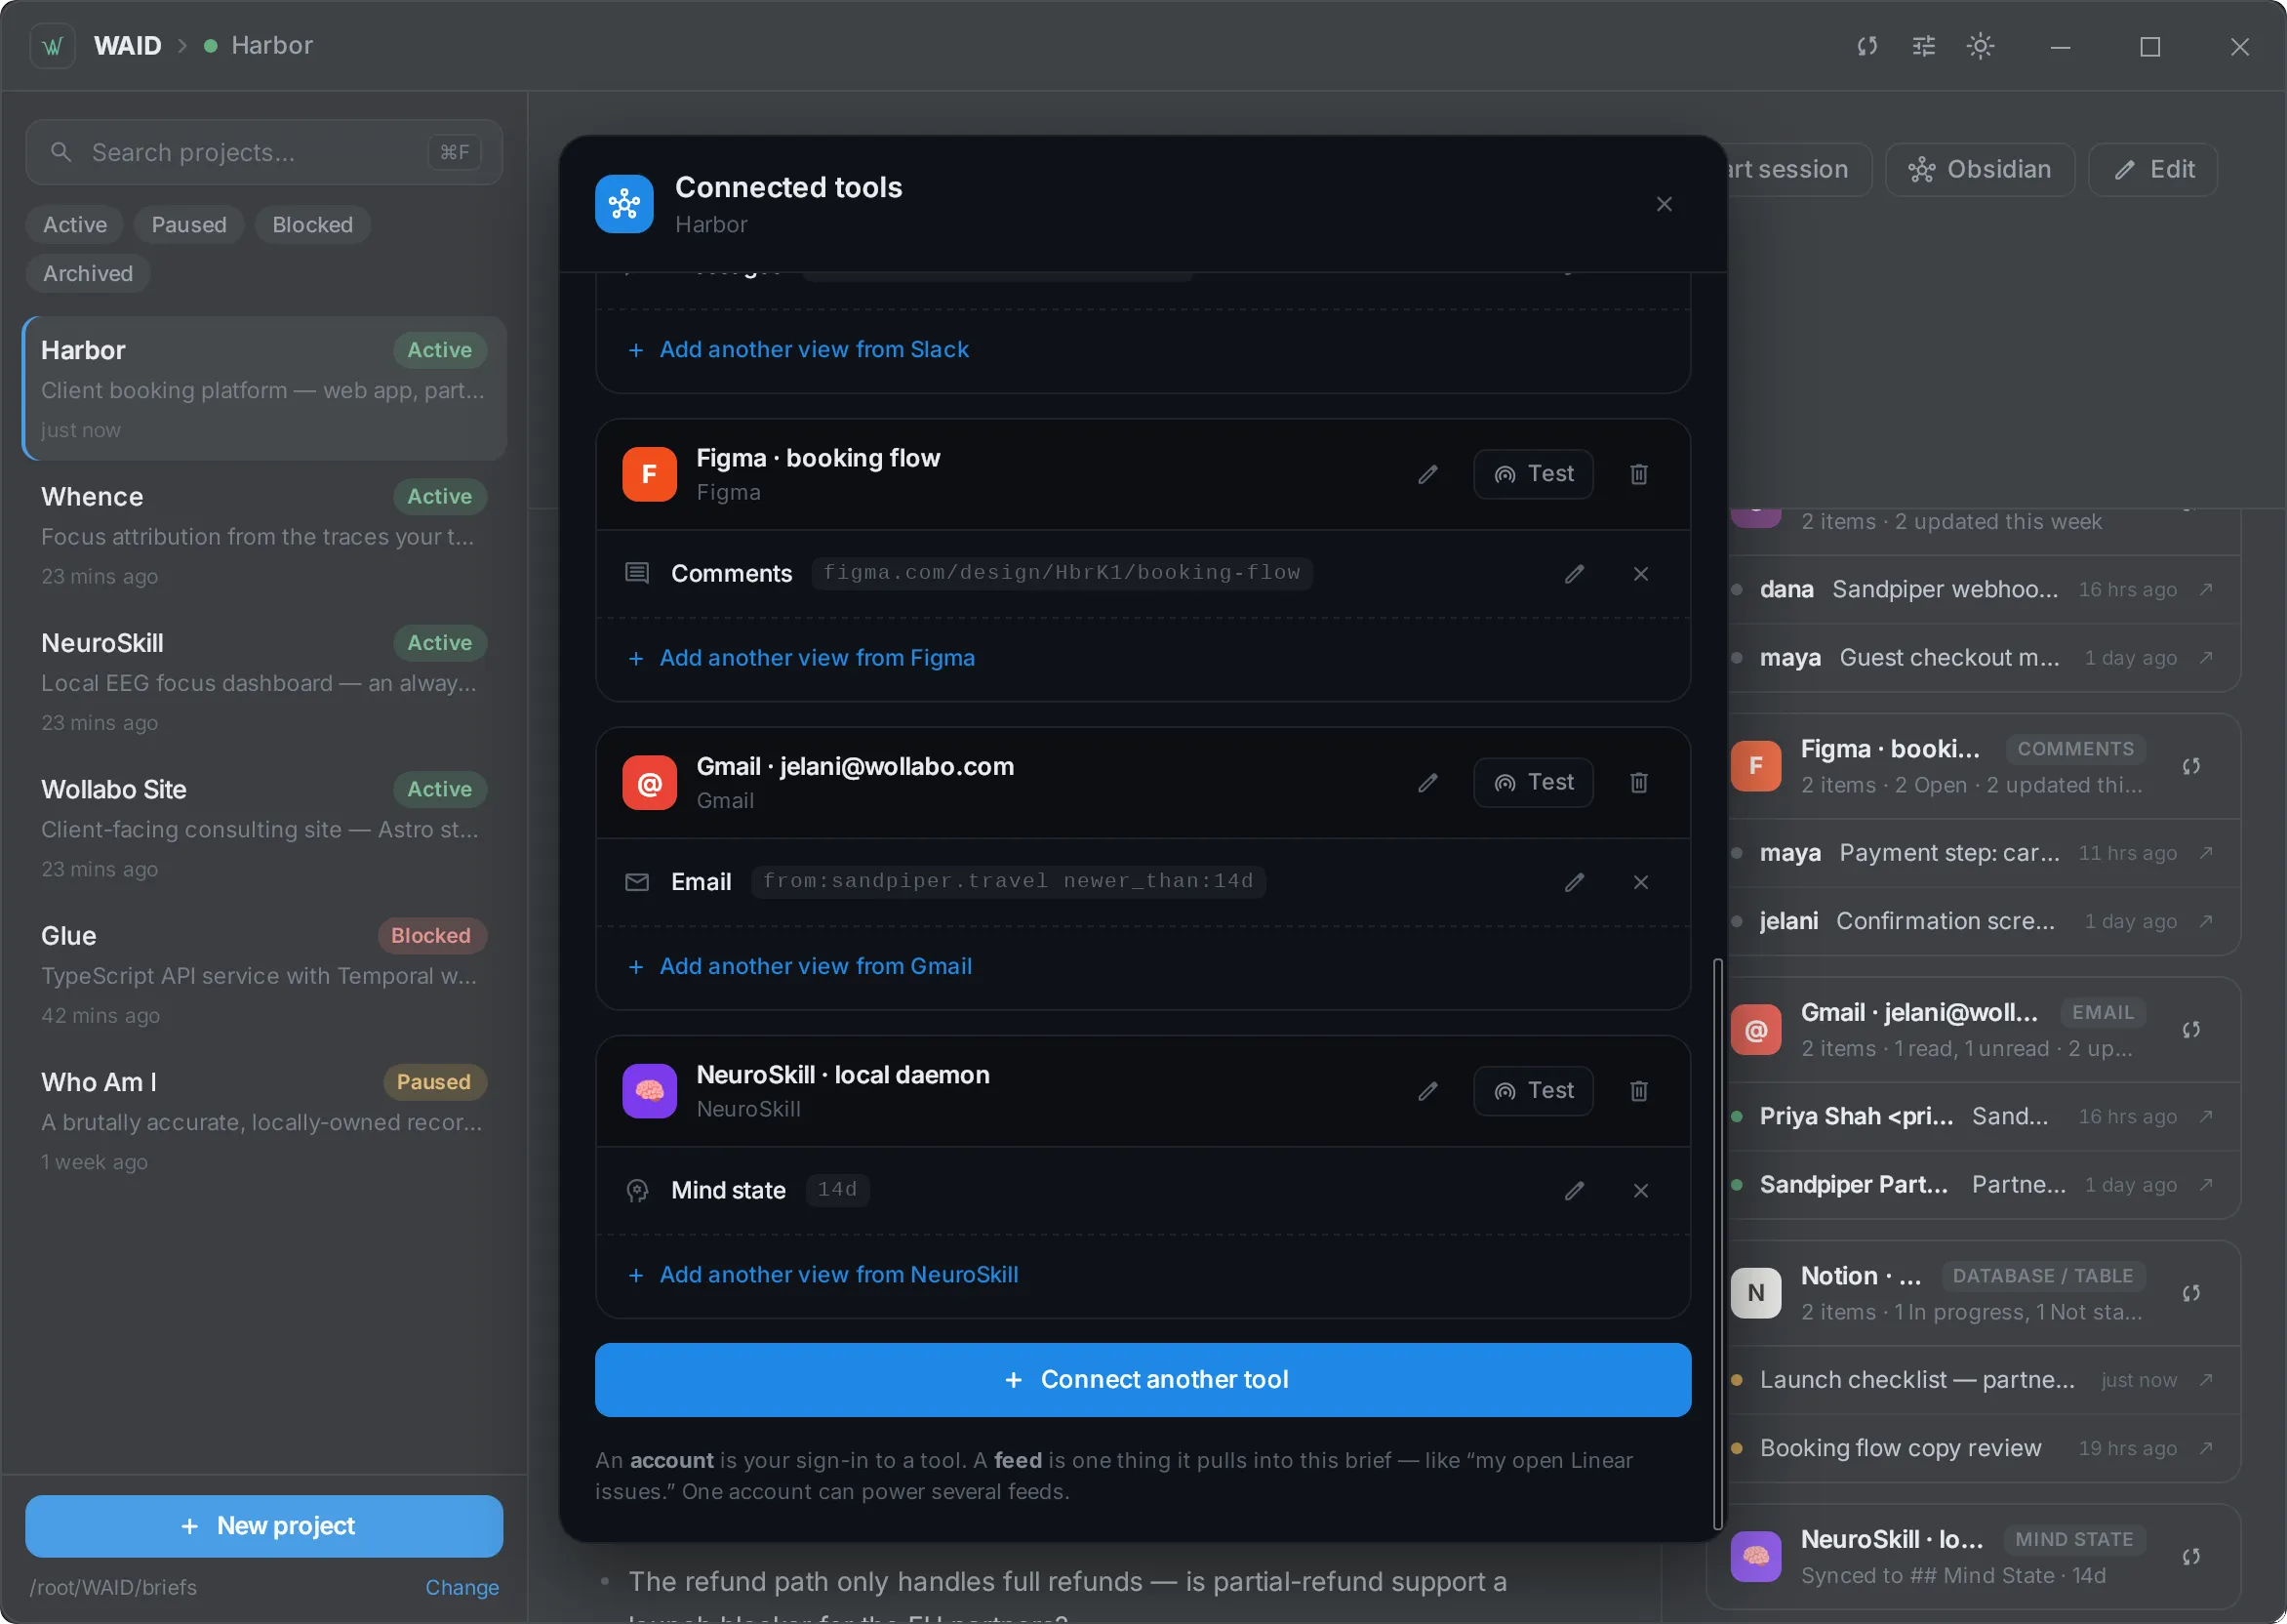Screen dimensions: 2287x1624
Task: Open Priya Shah email item link
Action: [2206, 1117]
